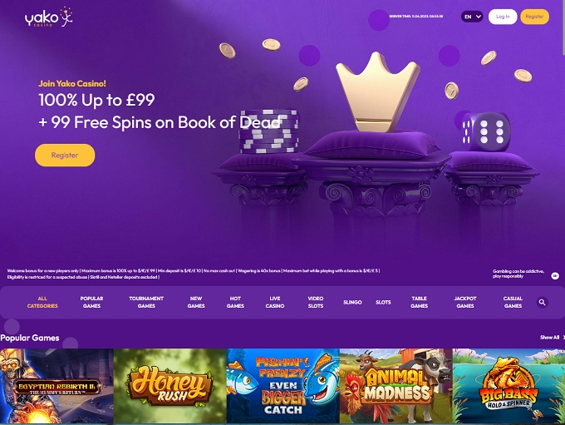Expand the EN language dropdown
Viewport: 565px width, 425px height.
pos(472,17)
